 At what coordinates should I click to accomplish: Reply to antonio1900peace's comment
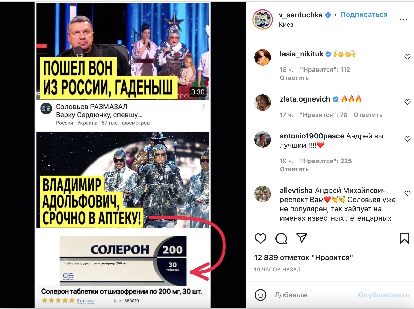click(294, 169)
